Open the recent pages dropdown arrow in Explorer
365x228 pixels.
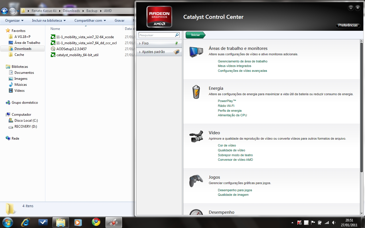[18, 11]
